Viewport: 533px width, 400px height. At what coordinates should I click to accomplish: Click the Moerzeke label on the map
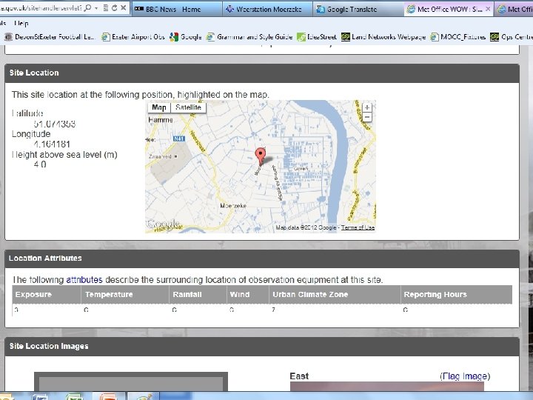(233, 205)
